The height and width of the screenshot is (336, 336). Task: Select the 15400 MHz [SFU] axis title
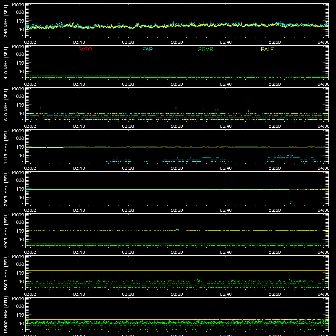pos(6,315)
